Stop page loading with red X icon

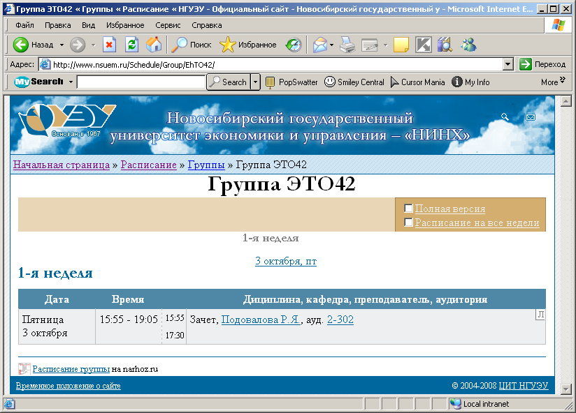(x=109, y=45)
